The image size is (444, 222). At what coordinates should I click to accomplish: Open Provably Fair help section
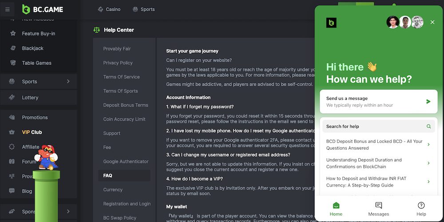pyautogui.click(x=117, y=49)
